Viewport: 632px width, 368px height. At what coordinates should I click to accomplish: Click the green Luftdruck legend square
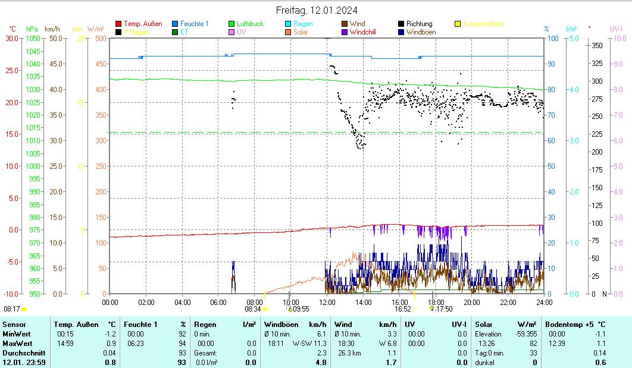pos(231,24)
